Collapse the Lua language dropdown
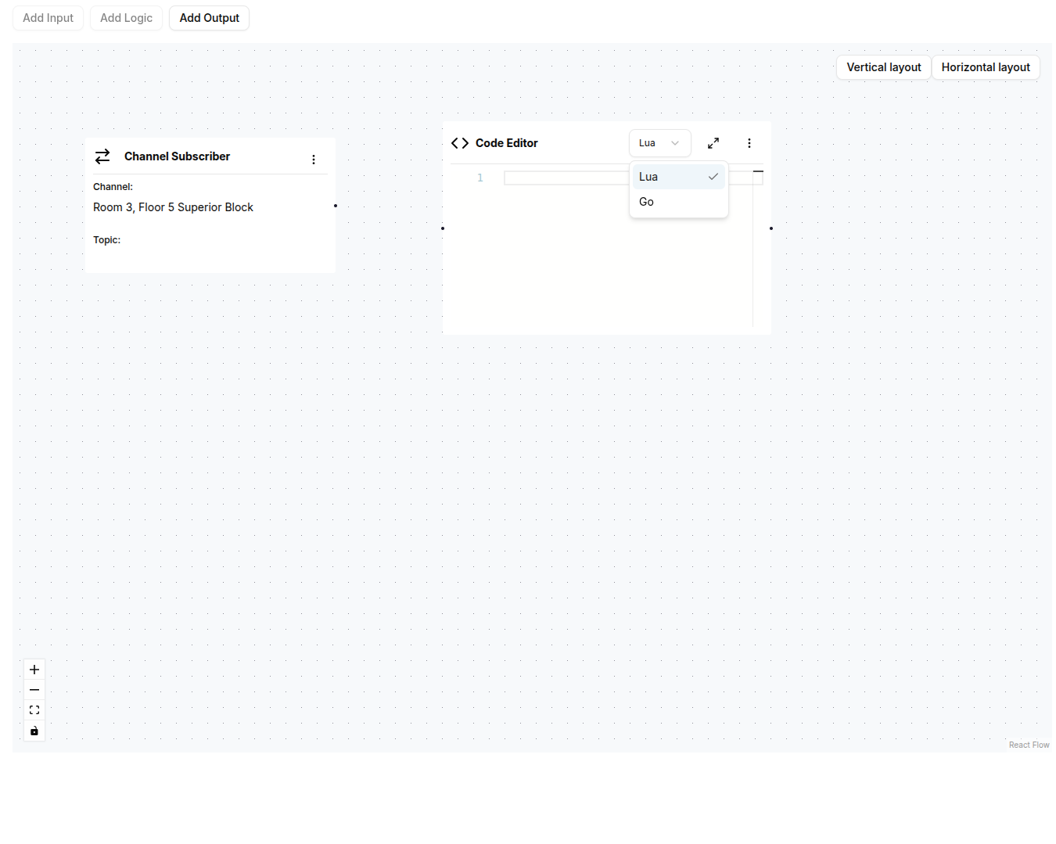Viewport: 1056px width, 844px height. point(659,143)
